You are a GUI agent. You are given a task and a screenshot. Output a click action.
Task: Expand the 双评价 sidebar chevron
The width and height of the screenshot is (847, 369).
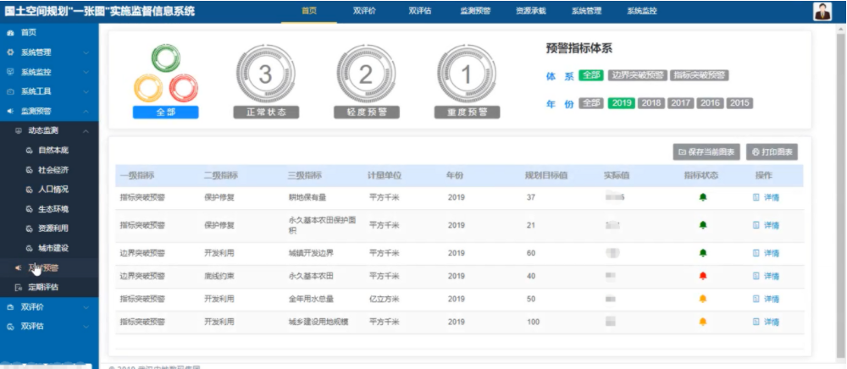tap(86, 307)
